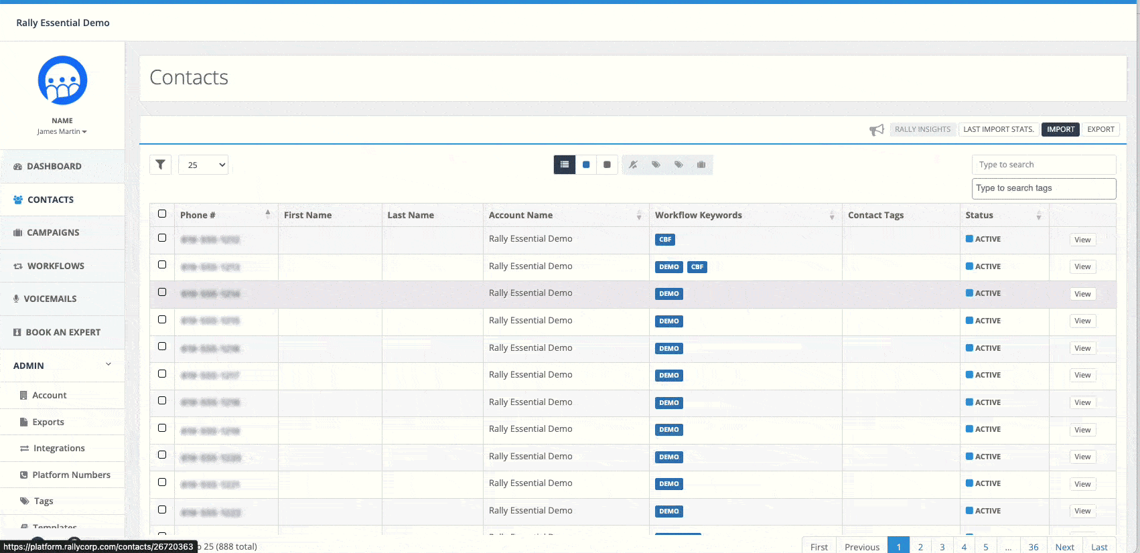
Task: Select the list view icon
Action: (565, 165)
